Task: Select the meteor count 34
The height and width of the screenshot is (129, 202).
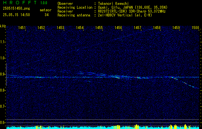Action: coord(47,15)
